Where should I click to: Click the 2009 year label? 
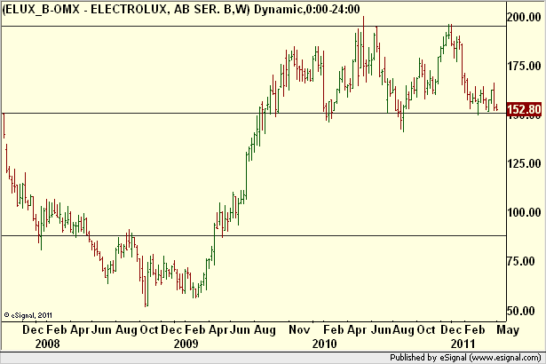(186, 344)
